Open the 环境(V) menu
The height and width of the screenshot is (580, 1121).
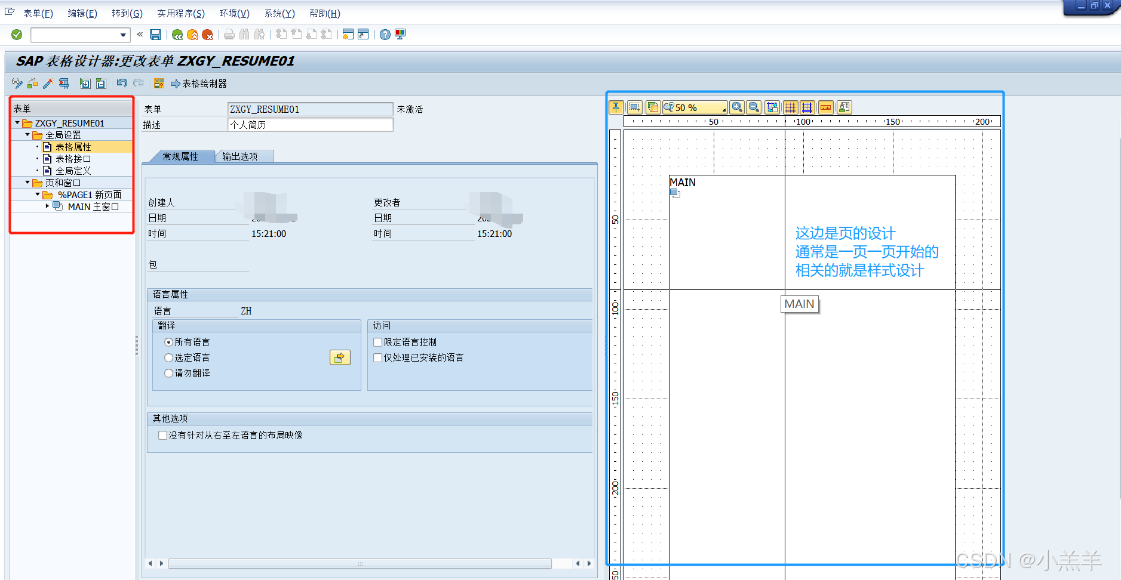click(234, 13)
